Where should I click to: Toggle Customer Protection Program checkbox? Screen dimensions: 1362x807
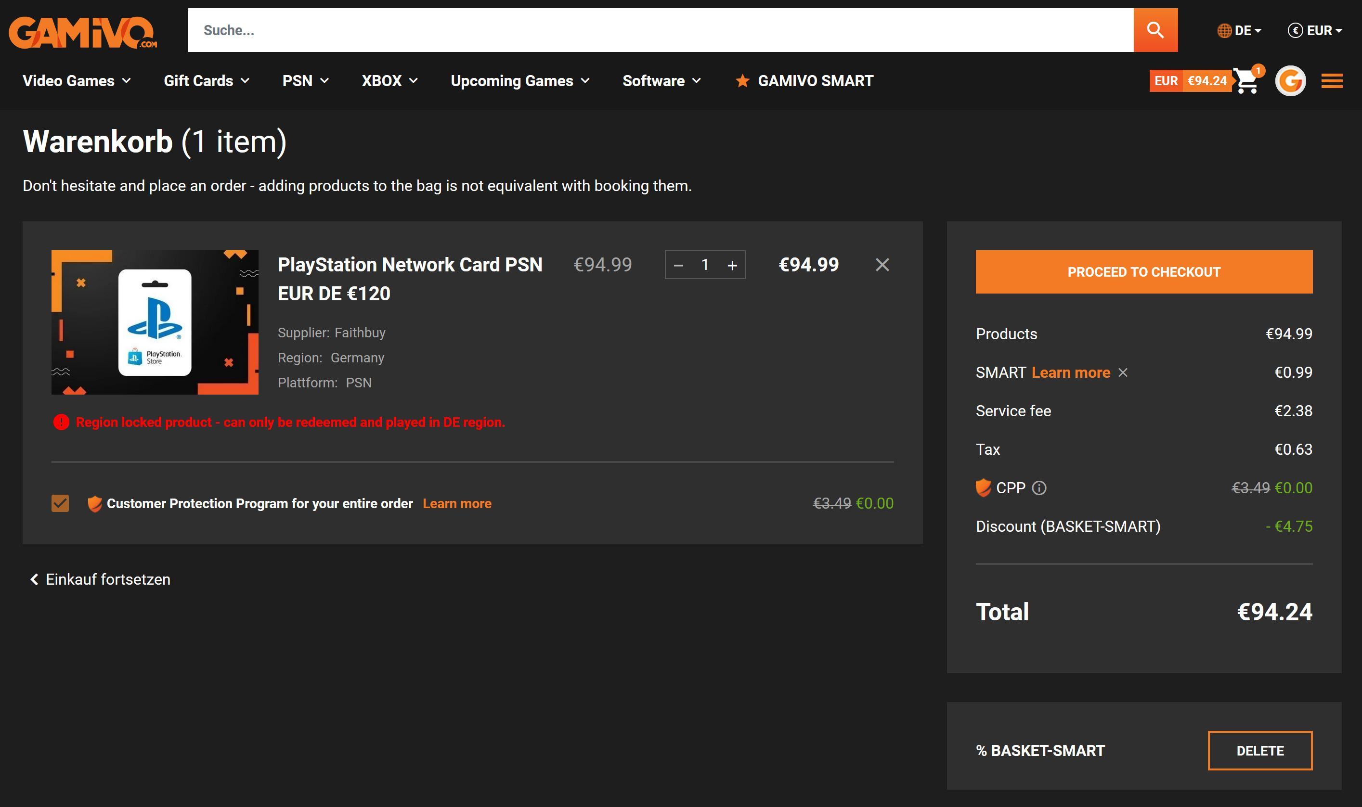[60, 503]
